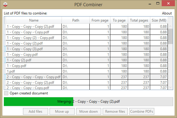Click the From page column header
This screenshot has height=118, width=177.
(100, 20)
